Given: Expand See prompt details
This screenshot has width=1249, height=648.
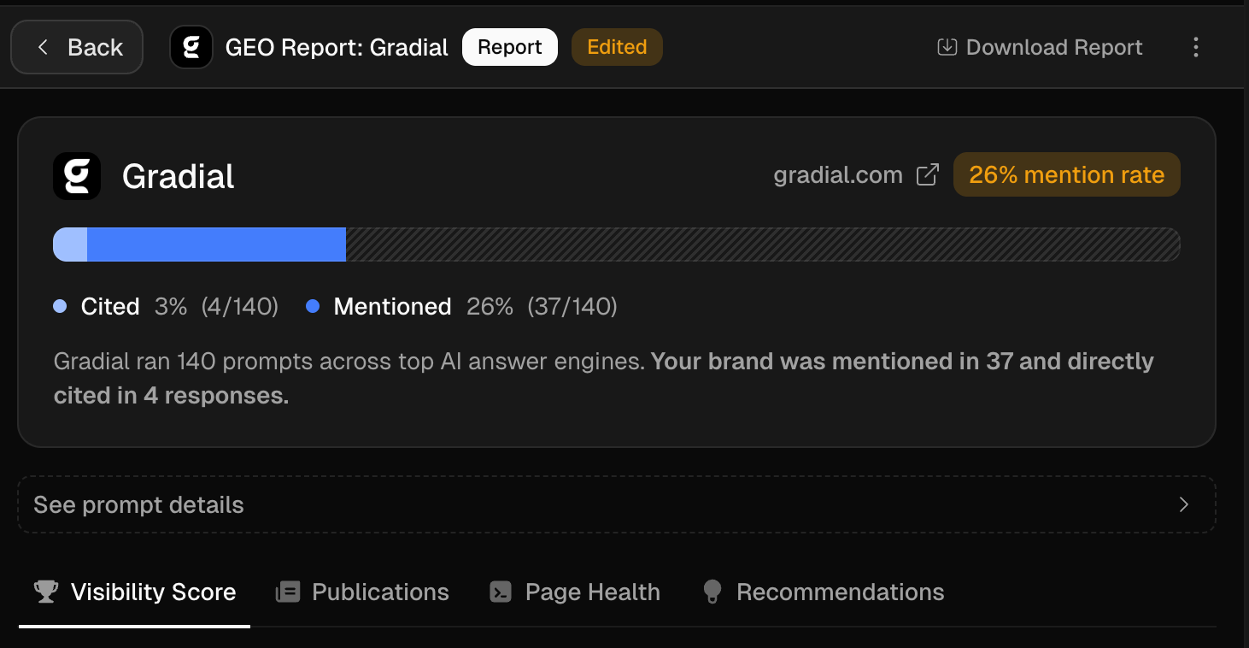Looking at the screenshot, I should [x=617, y=504].
